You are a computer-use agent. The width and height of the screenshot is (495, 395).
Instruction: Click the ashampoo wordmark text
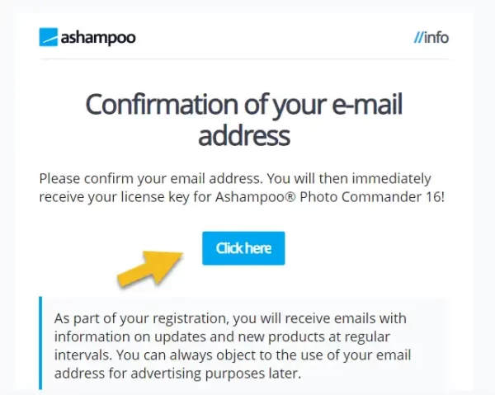(98, 38)
